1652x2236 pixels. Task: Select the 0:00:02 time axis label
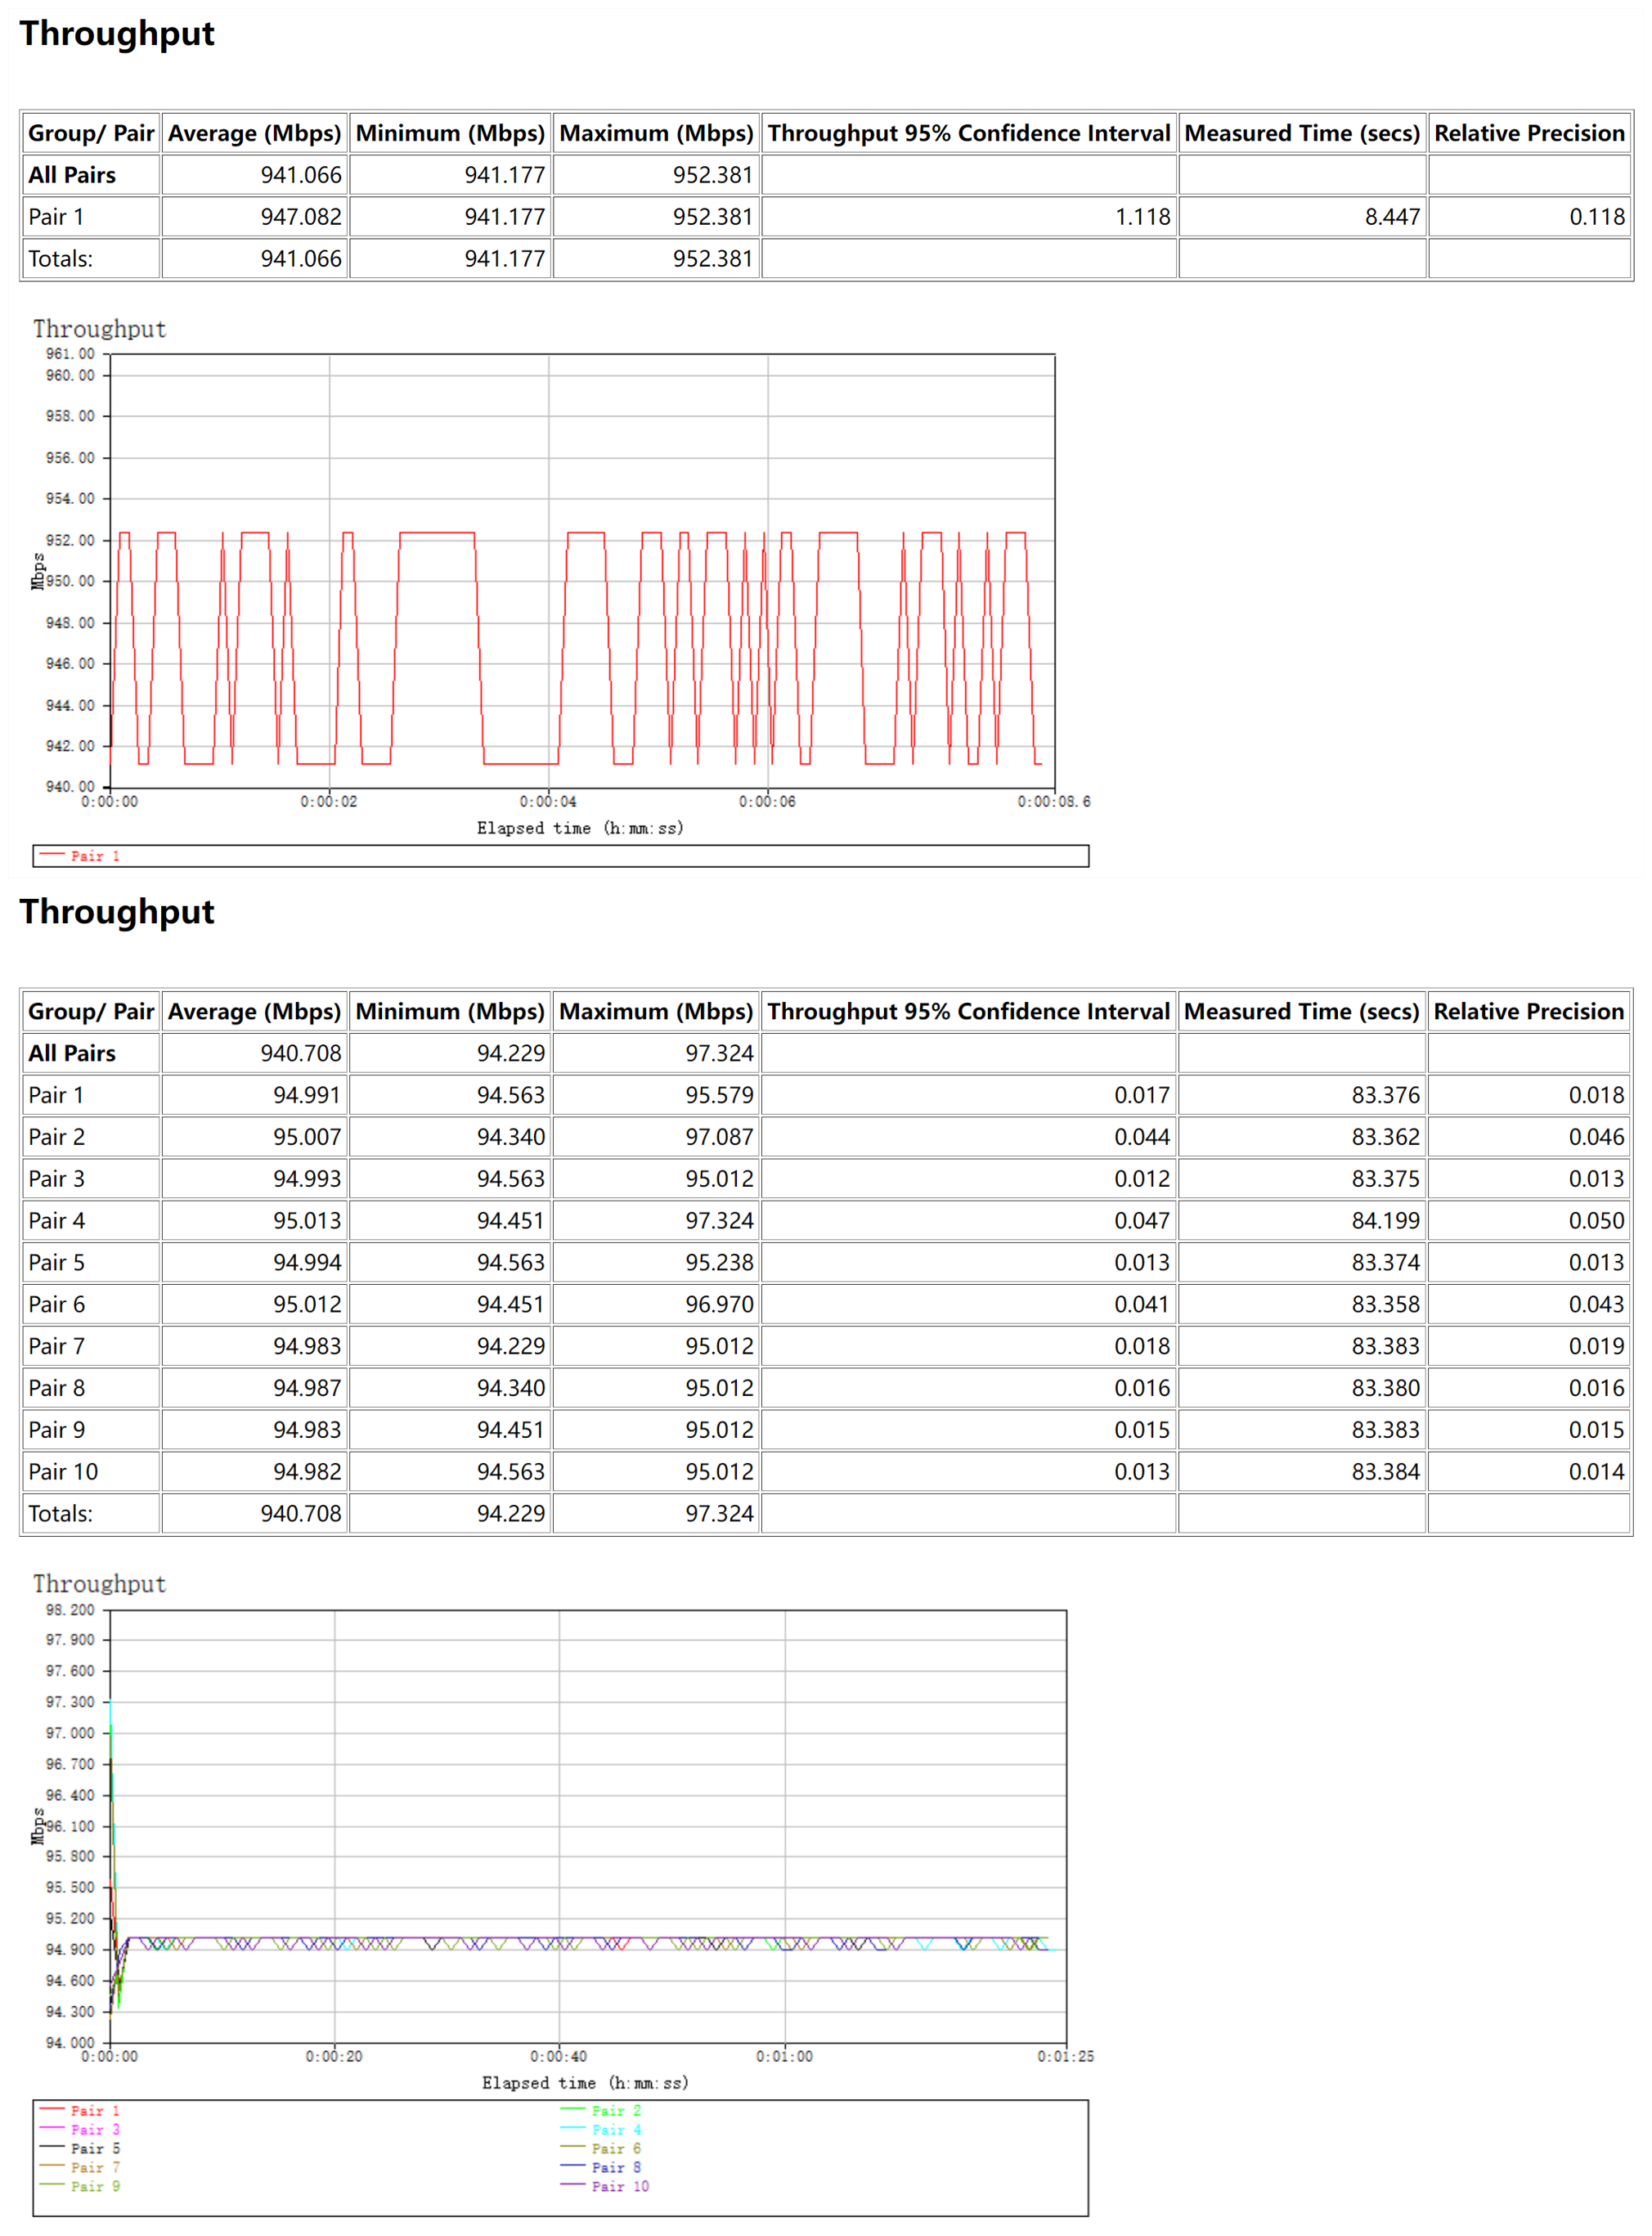click(x=329, y=802)
